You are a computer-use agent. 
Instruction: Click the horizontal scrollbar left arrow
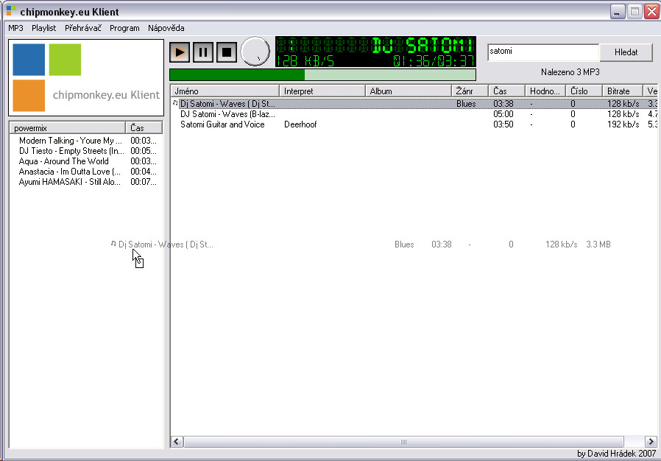(177, 442)
